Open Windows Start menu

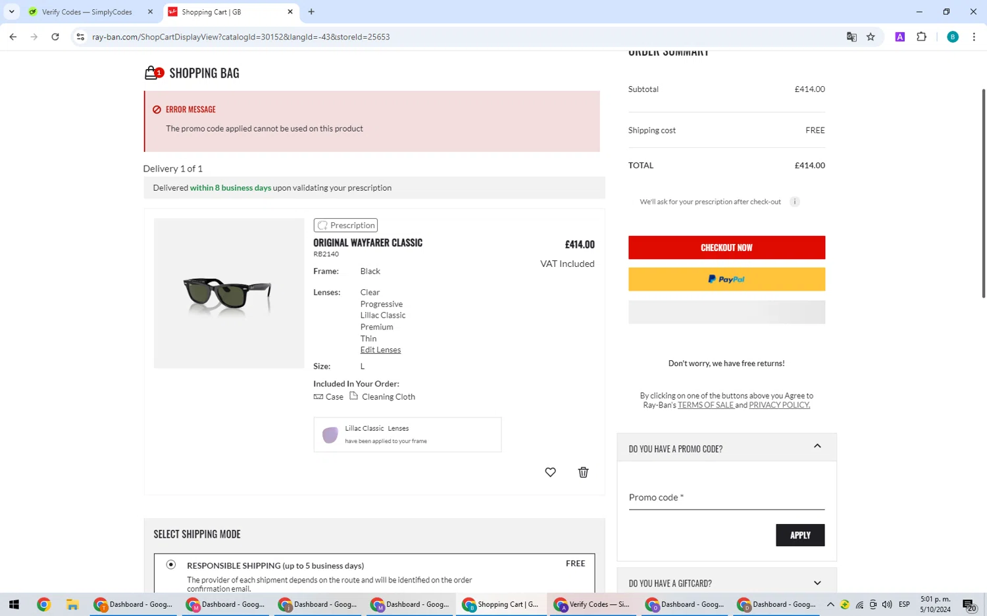[x=14, y=604]
